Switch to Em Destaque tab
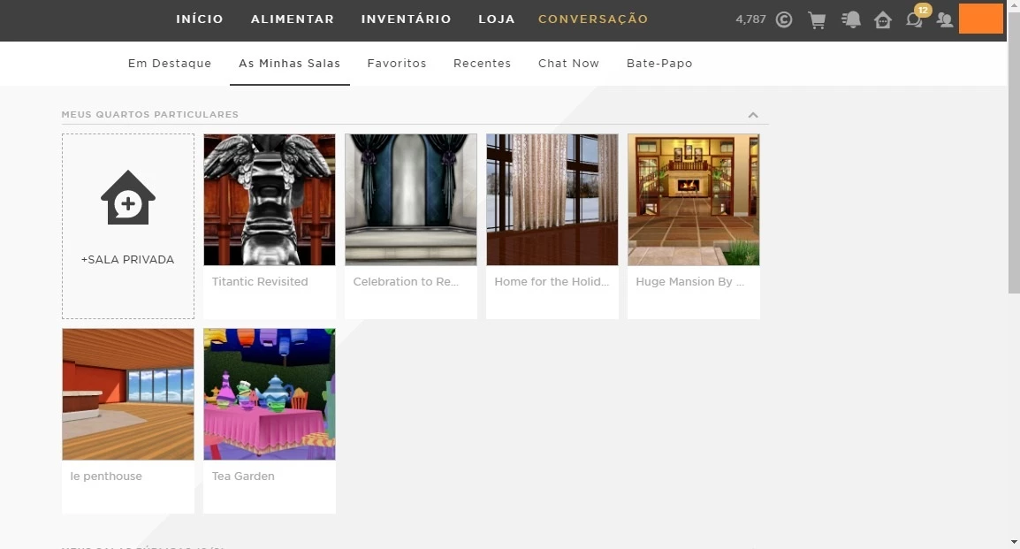Image resolution: width=1020 pixels, height=549 pixels. [x=170, y=64]
